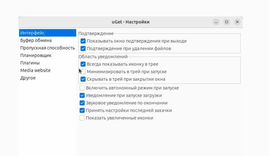Disable Всегда показывать иконку в трее
The width and height of the screenshot is (269, 156).
pos(83,64)
